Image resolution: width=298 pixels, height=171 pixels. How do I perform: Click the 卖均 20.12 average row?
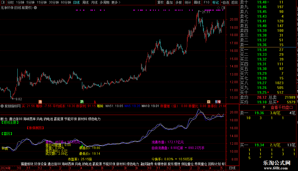coord(253,97)
